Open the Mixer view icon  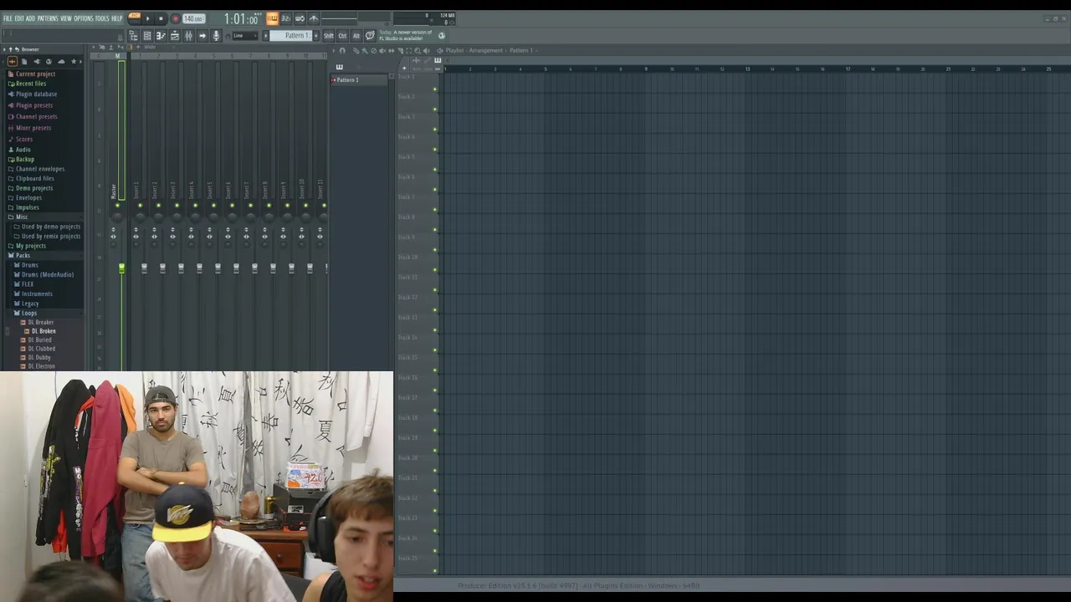tap(188, 36)
